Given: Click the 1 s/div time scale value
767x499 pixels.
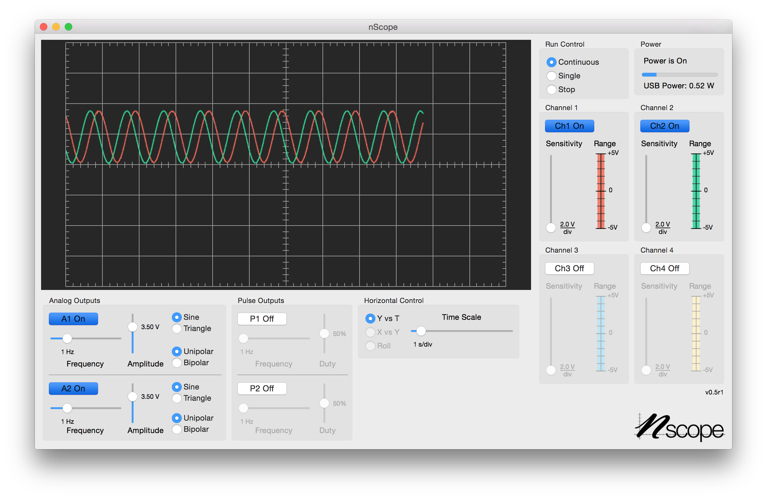Looking at the screenshot, I should tap(423, 344).
